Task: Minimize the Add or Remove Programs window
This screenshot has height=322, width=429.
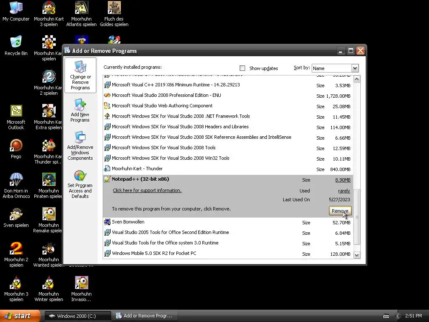Action: 341,51
